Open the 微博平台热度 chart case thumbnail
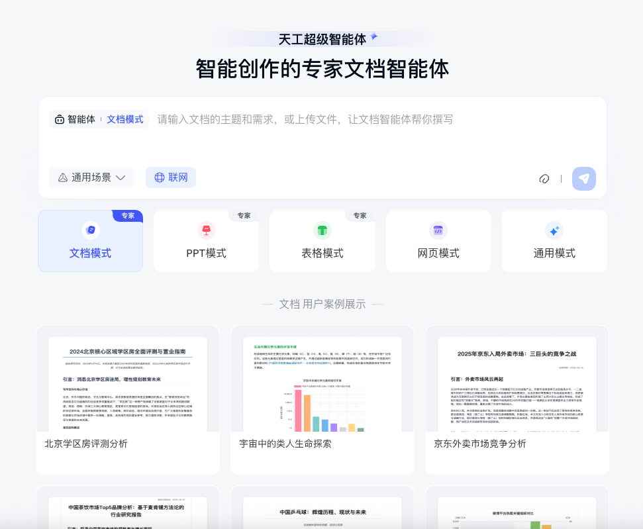Viewport: 643px width, 529px height. click(x=517, y=513)
